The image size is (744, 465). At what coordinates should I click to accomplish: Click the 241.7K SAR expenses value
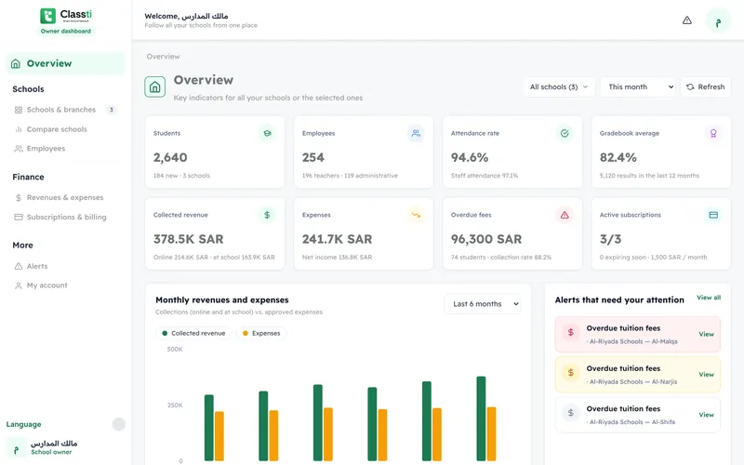338,239
